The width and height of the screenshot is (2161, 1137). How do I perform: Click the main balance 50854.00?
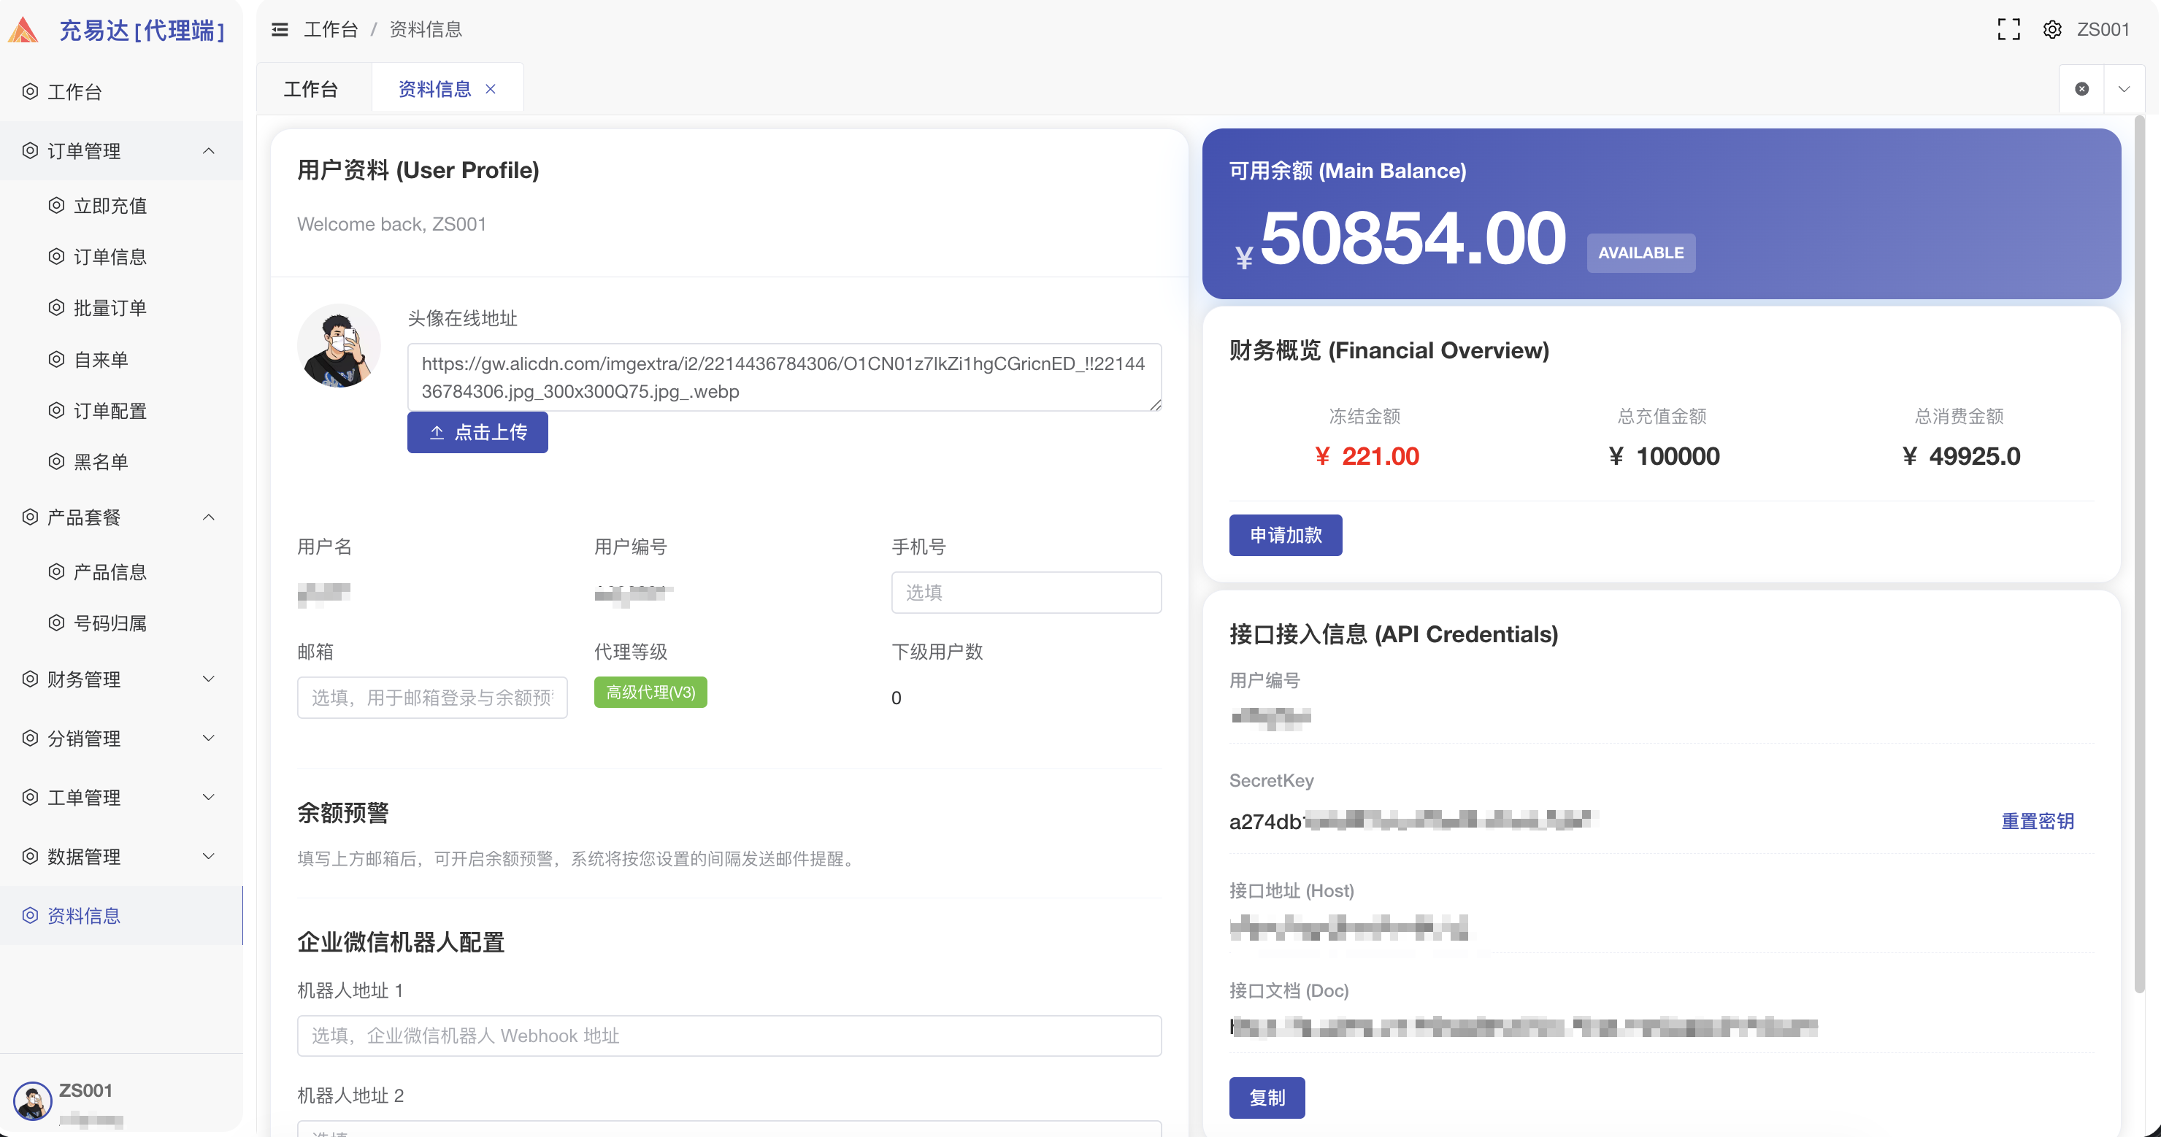pos(1413,239)
